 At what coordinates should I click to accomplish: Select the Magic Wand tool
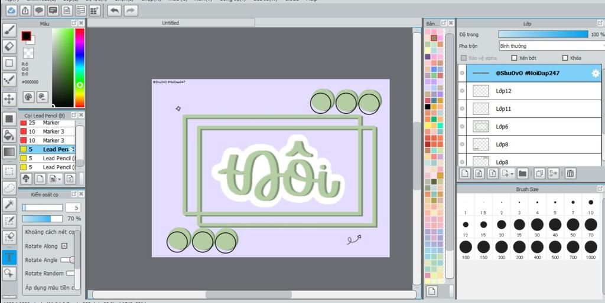pyautogui.click(x=9, y=205)
